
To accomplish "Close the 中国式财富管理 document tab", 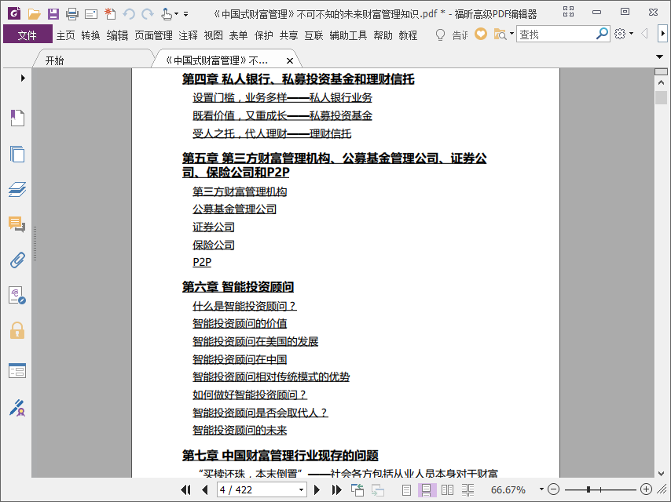I will click(290, 60).
